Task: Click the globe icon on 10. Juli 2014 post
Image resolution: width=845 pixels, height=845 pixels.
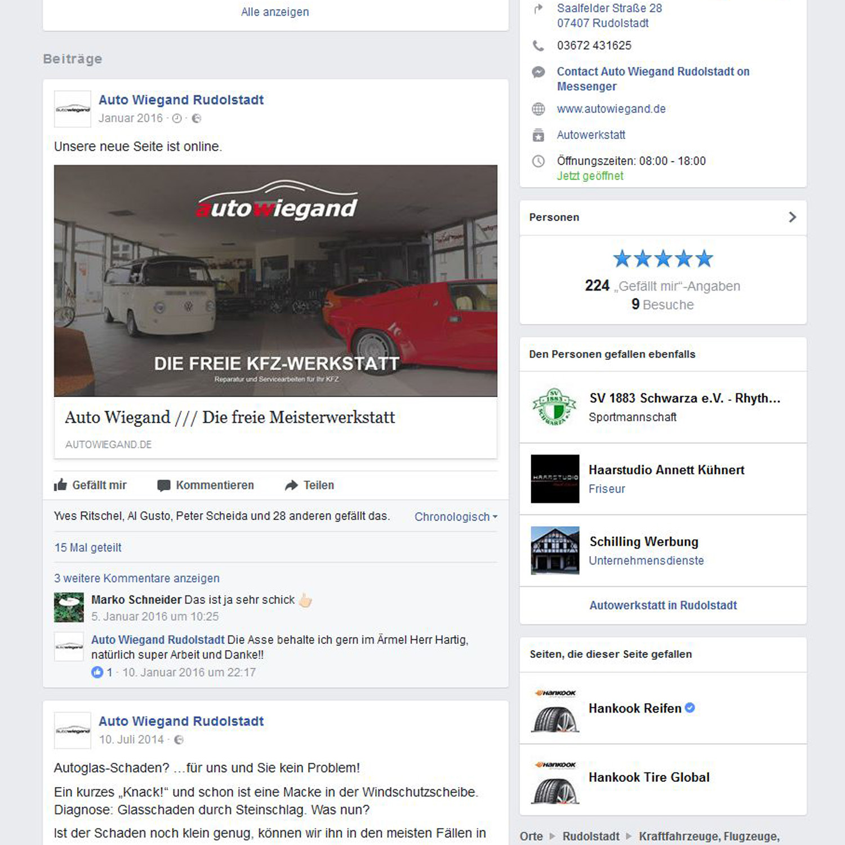Action: coord(179,740)
